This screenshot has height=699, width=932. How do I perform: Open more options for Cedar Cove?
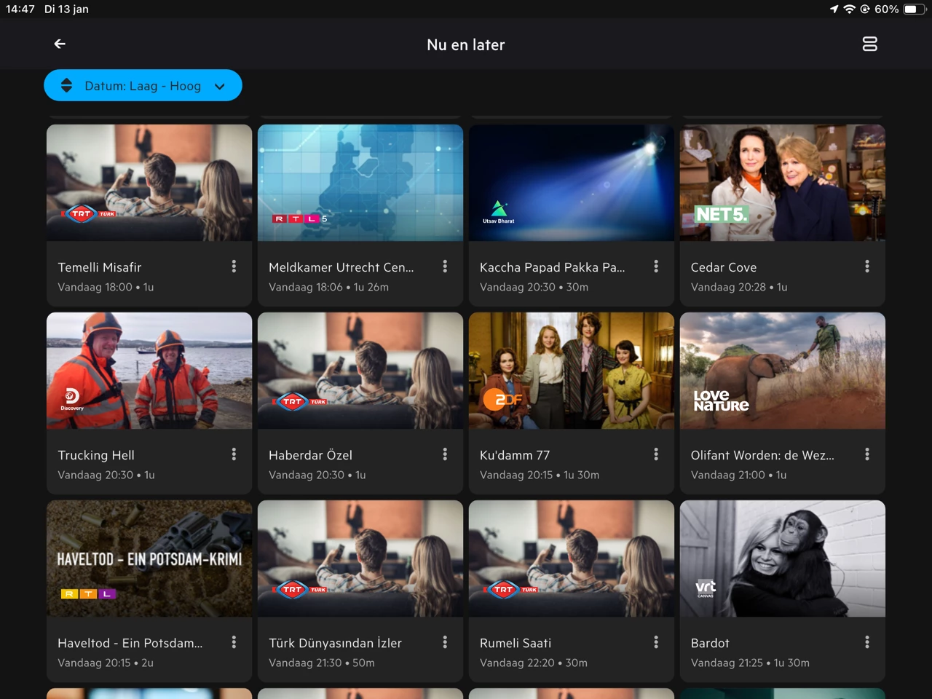[866, 266]
